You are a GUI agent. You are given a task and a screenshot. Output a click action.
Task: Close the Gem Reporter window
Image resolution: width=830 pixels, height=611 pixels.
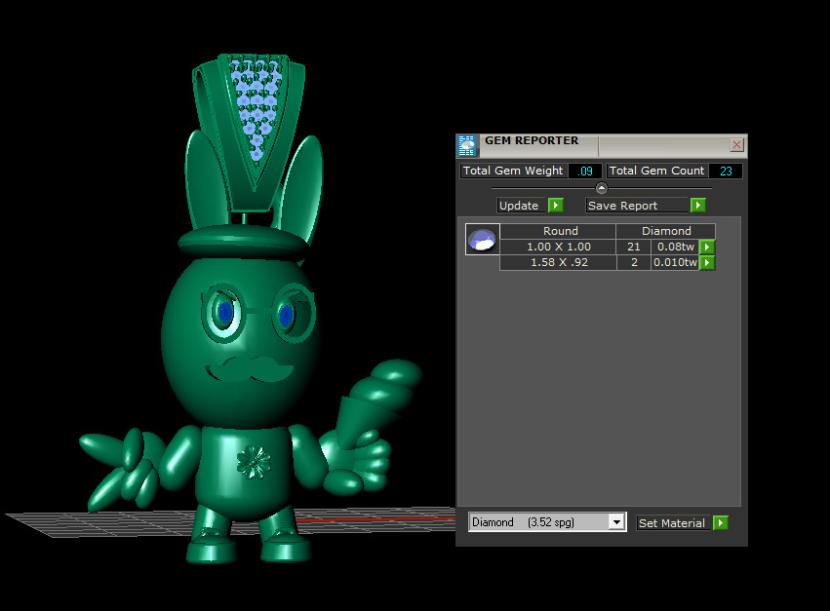pyautogui.click(x=736, y=145)
